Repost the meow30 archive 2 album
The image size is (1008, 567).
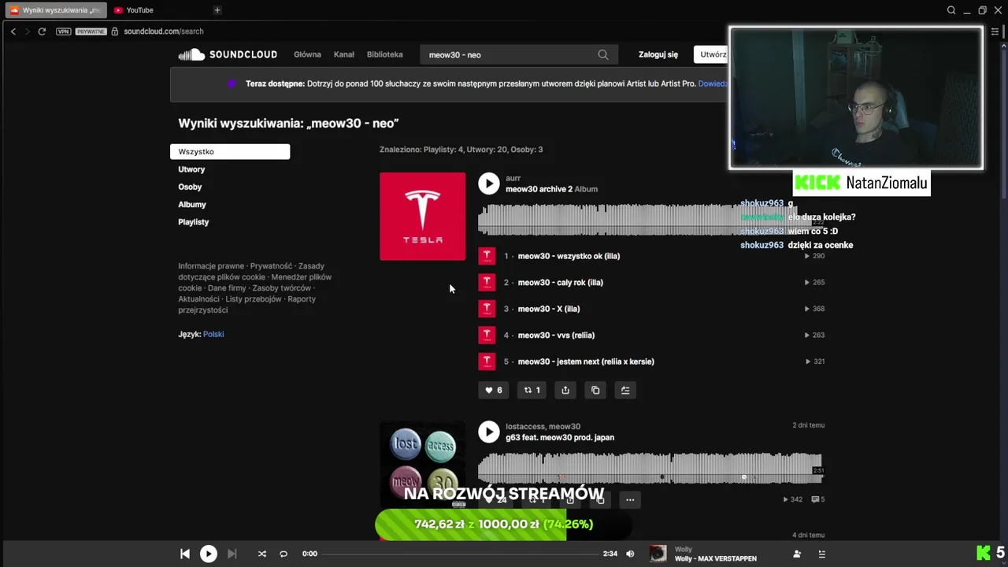[x=532, y=390]
